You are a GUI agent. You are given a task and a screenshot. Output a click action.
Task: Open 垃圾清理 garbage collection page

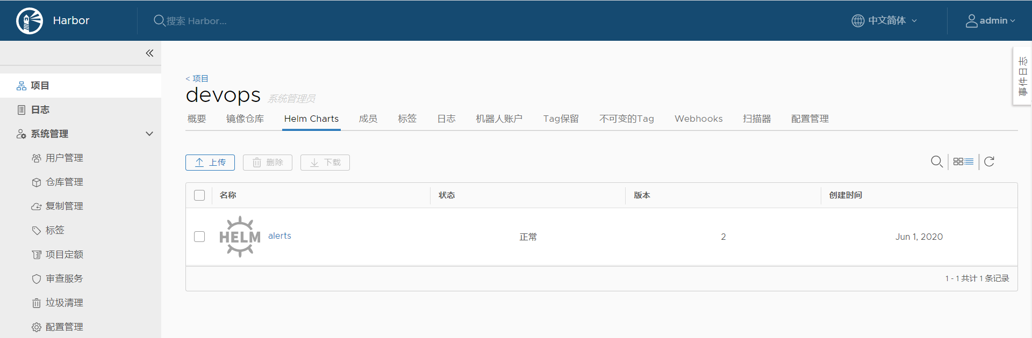(64, 303)
